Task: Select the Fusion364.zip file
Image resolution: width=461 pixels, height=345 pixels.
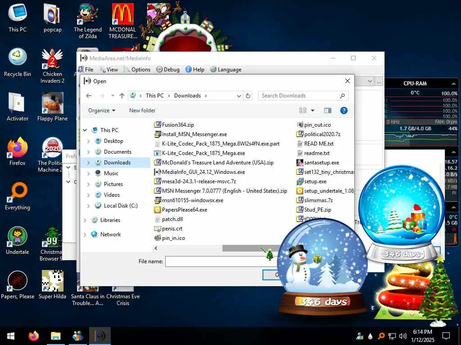Action: [174, 125]
